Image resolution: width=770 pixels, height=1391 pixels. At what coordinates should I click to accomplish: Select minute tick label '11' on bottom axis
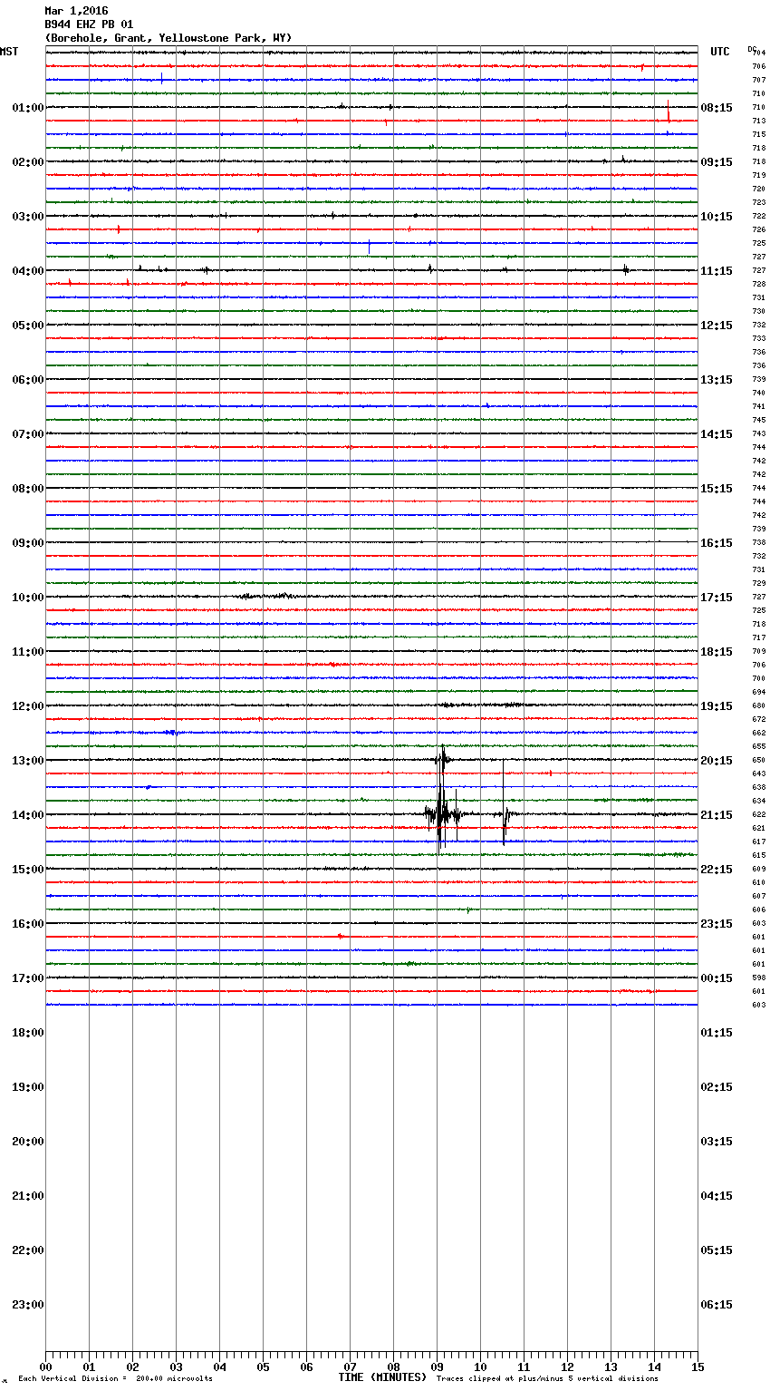[x=524, y=1367]
